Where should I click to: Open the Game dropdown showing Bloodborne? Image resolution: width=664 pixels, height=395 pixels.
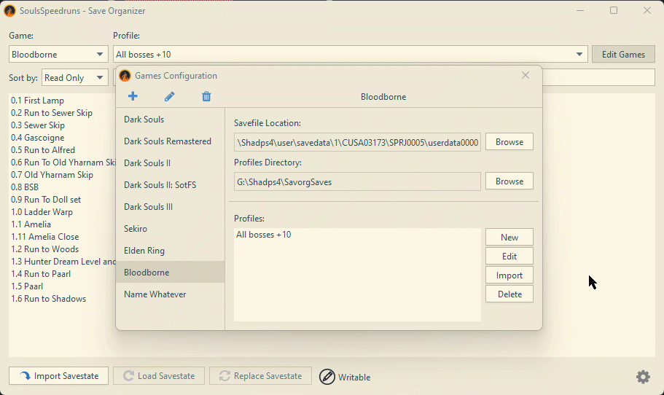(59, 55)
